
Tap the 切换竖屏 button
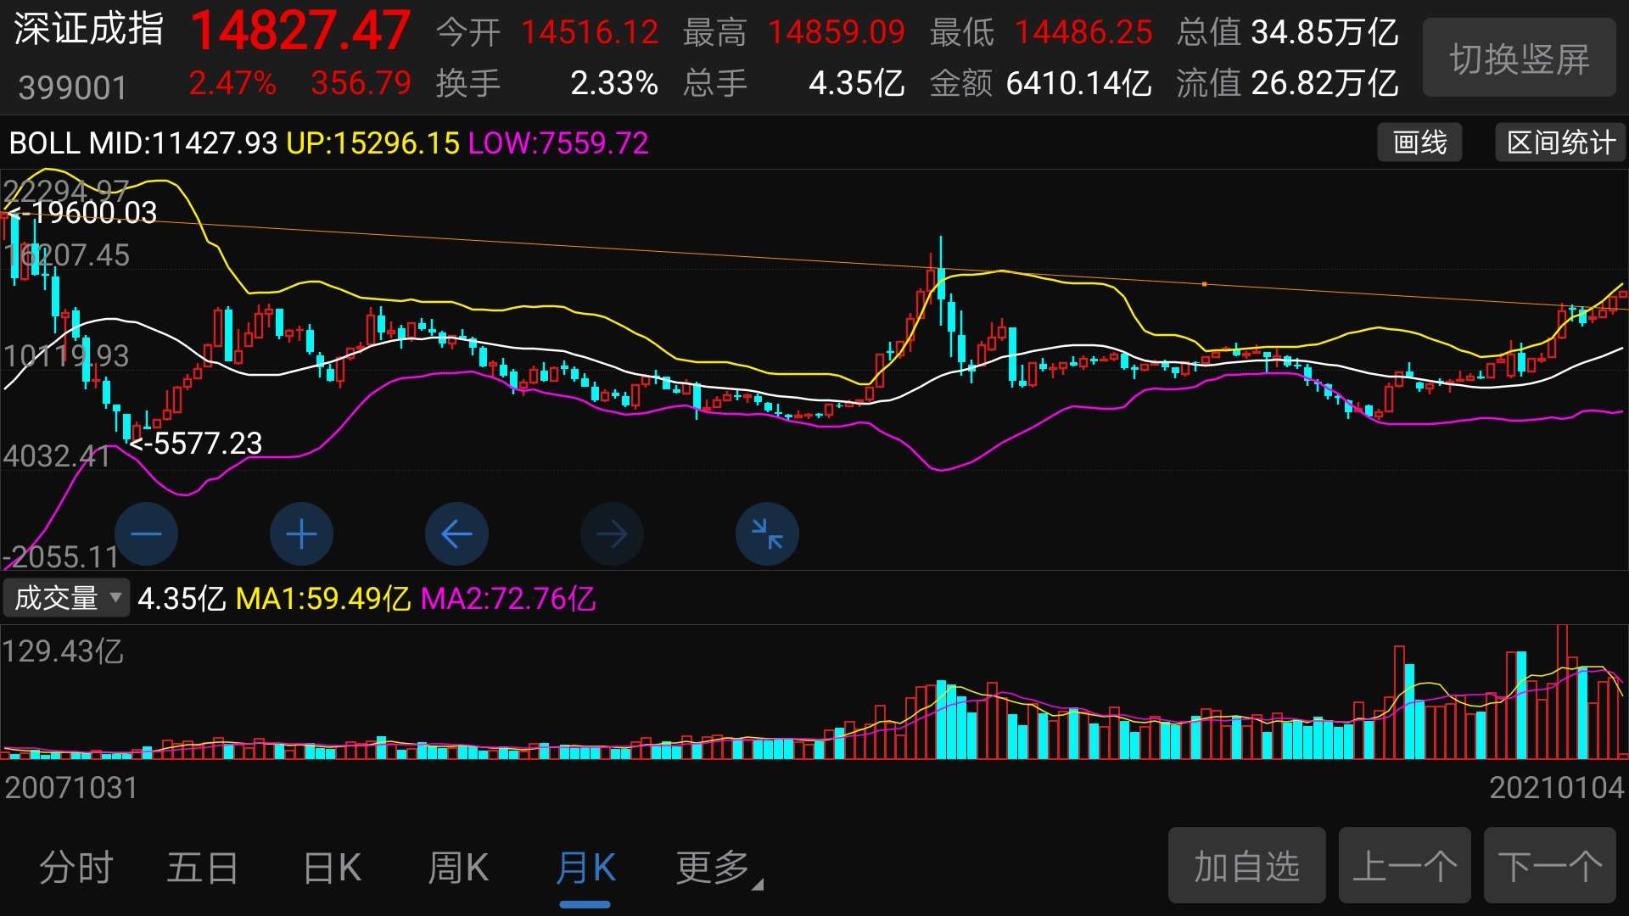click(x=1519, y=58)
